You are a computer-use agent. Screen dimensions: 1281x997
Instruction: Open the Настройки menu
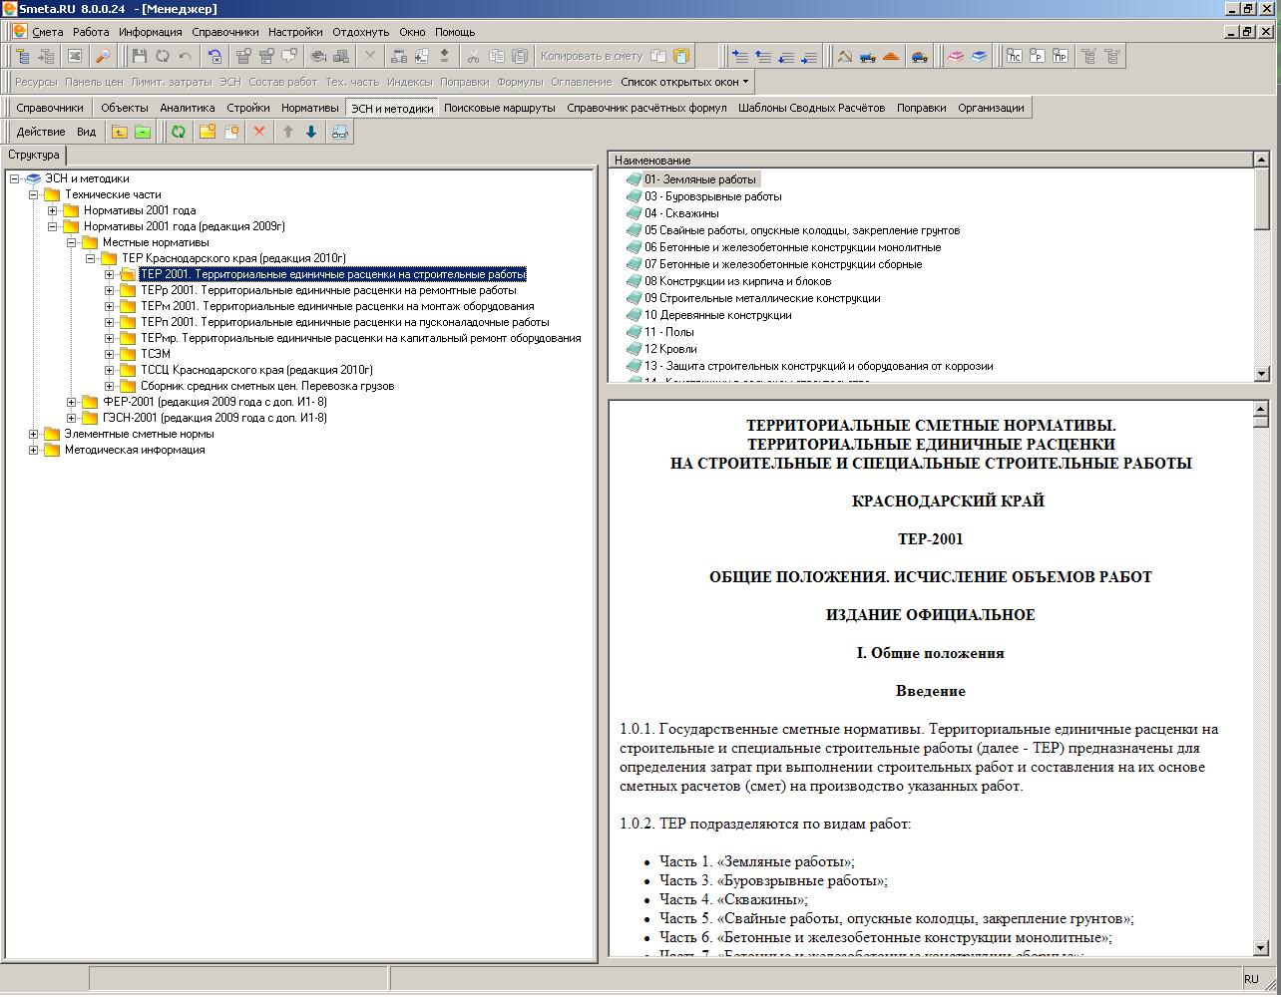[x=295, y=32]
